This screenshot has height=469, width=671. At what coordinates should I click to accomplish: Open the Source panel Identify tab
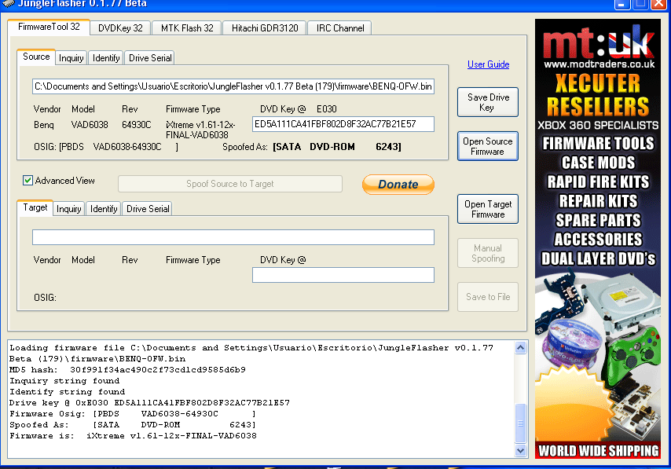(x=106, y=58)
